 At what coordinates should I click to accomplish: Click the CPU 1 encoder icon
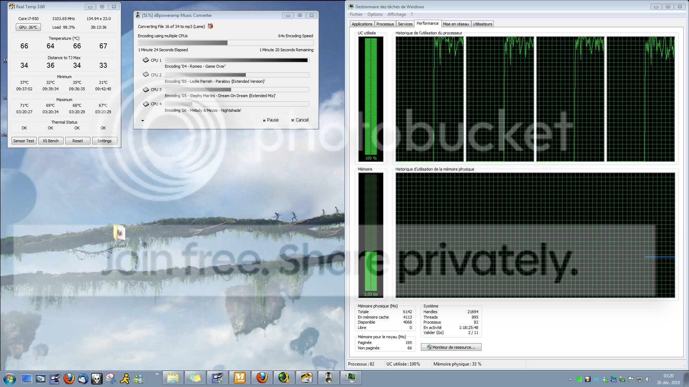point(146,60)
